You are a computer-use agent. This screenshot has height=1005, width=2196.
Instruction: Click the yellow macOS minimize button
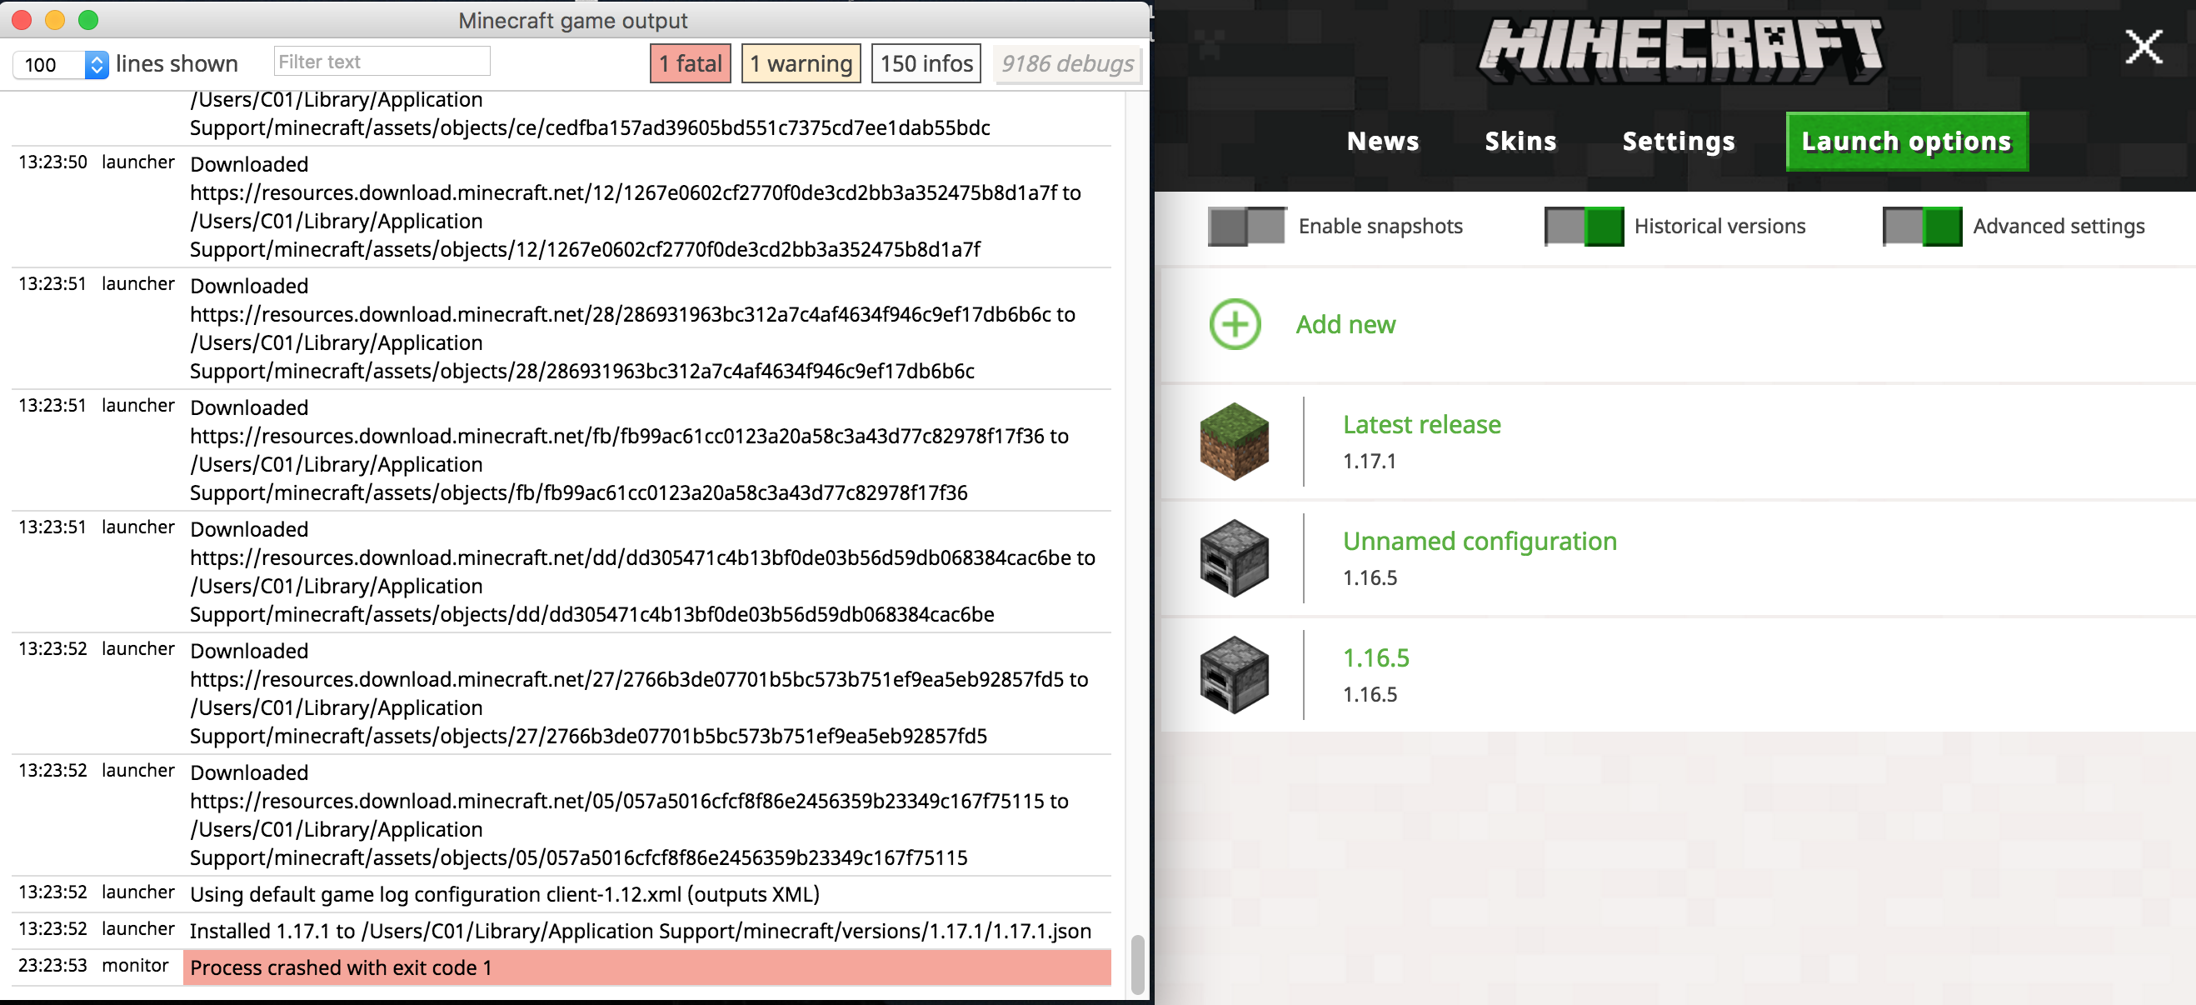tap(56, 20)
